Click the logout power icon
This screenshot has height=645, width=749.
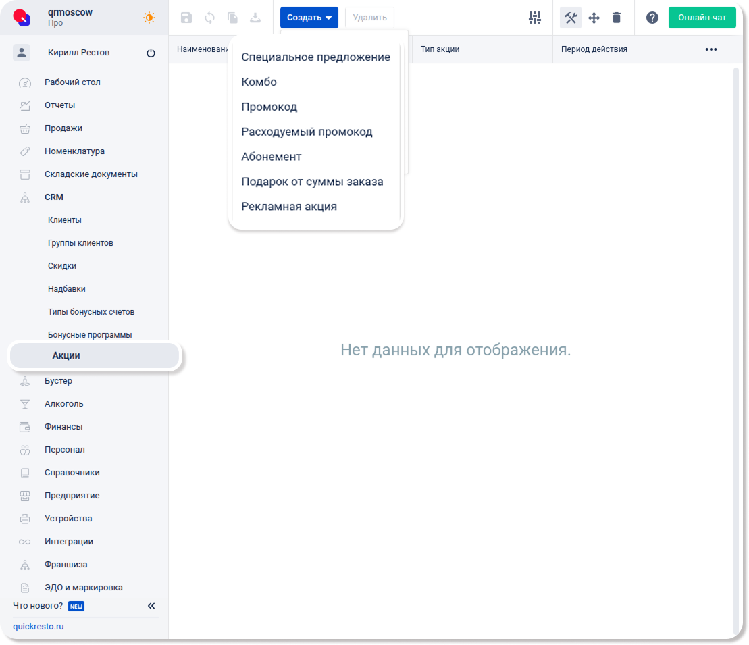pos(151,53)
